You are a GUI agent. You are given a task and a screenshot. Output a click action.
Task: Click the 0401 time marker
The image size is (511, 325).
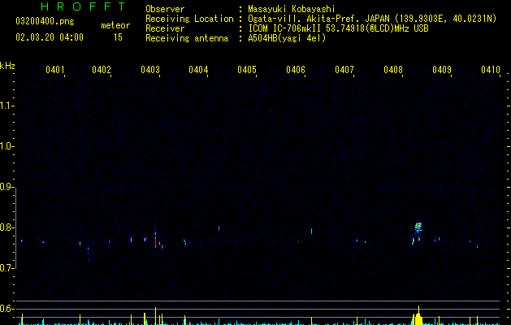tap(54, 70)
